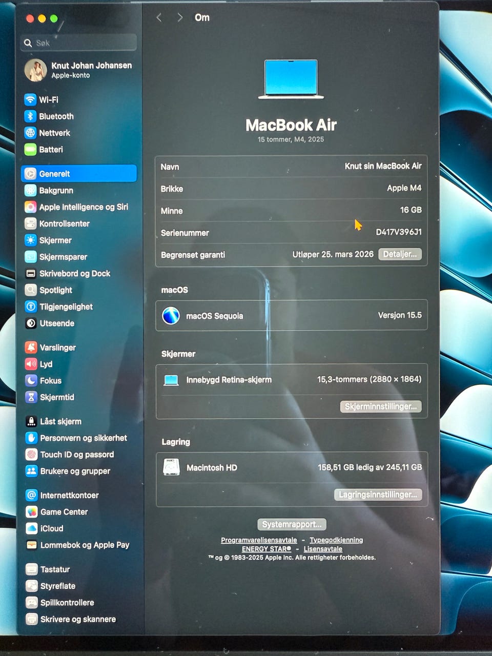
Task: Go back with the left chevron
Action: click(159, 17)
